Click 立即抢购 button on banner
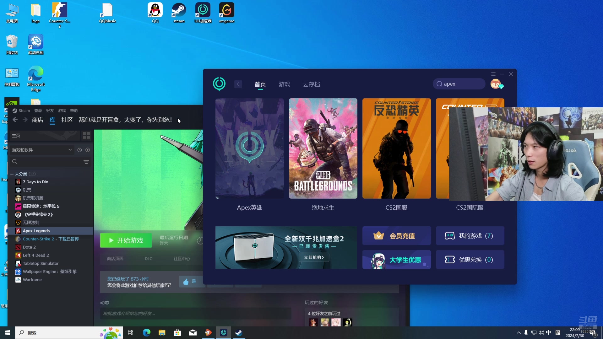Viewport: 603px width, 339px height. (314, 257)
